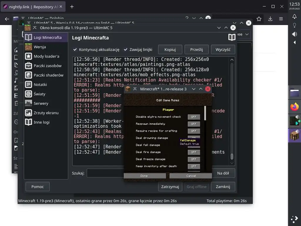
Task: Click the log scrollbar thumb
Action: (232, 157)
